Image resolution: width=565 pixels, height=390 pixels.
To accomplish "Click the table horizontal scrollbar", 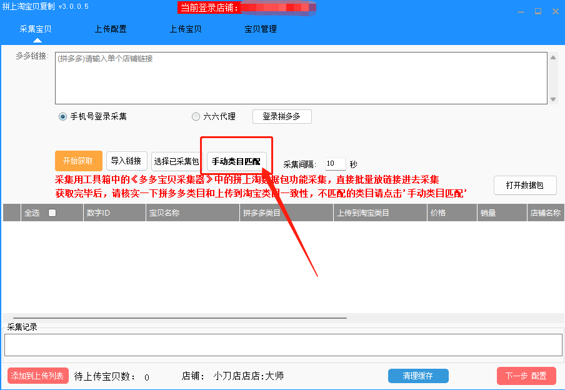I will point(180,318).
